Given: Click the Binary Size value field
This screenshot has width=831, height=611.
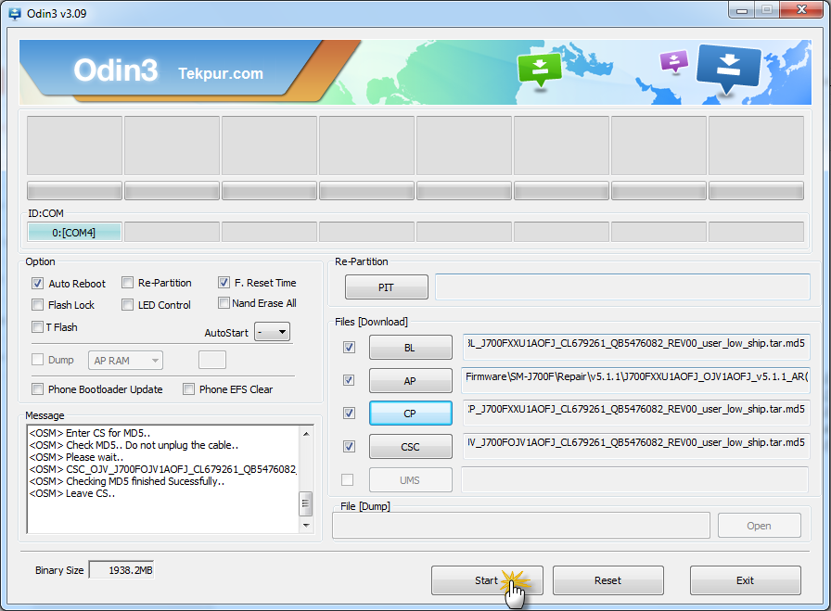Looking at the screenshot, I should [x=121, y=570].
